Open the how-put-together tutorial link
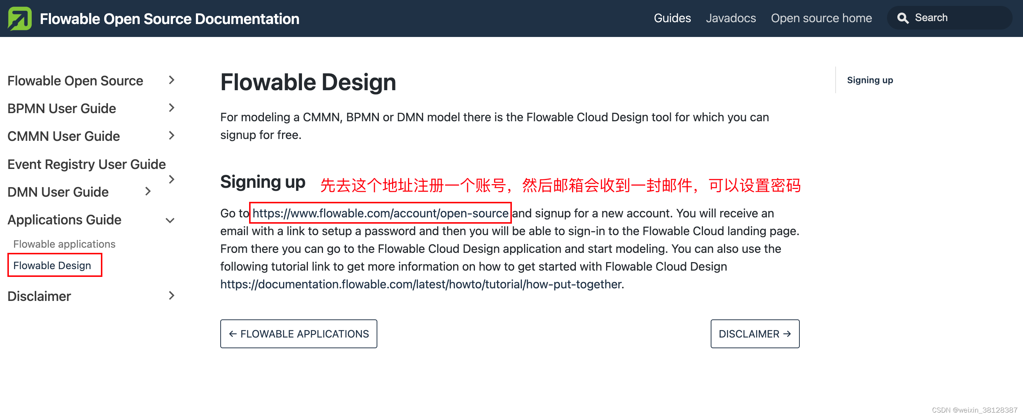Screen dimensions: 1023x417 [421, 284]
